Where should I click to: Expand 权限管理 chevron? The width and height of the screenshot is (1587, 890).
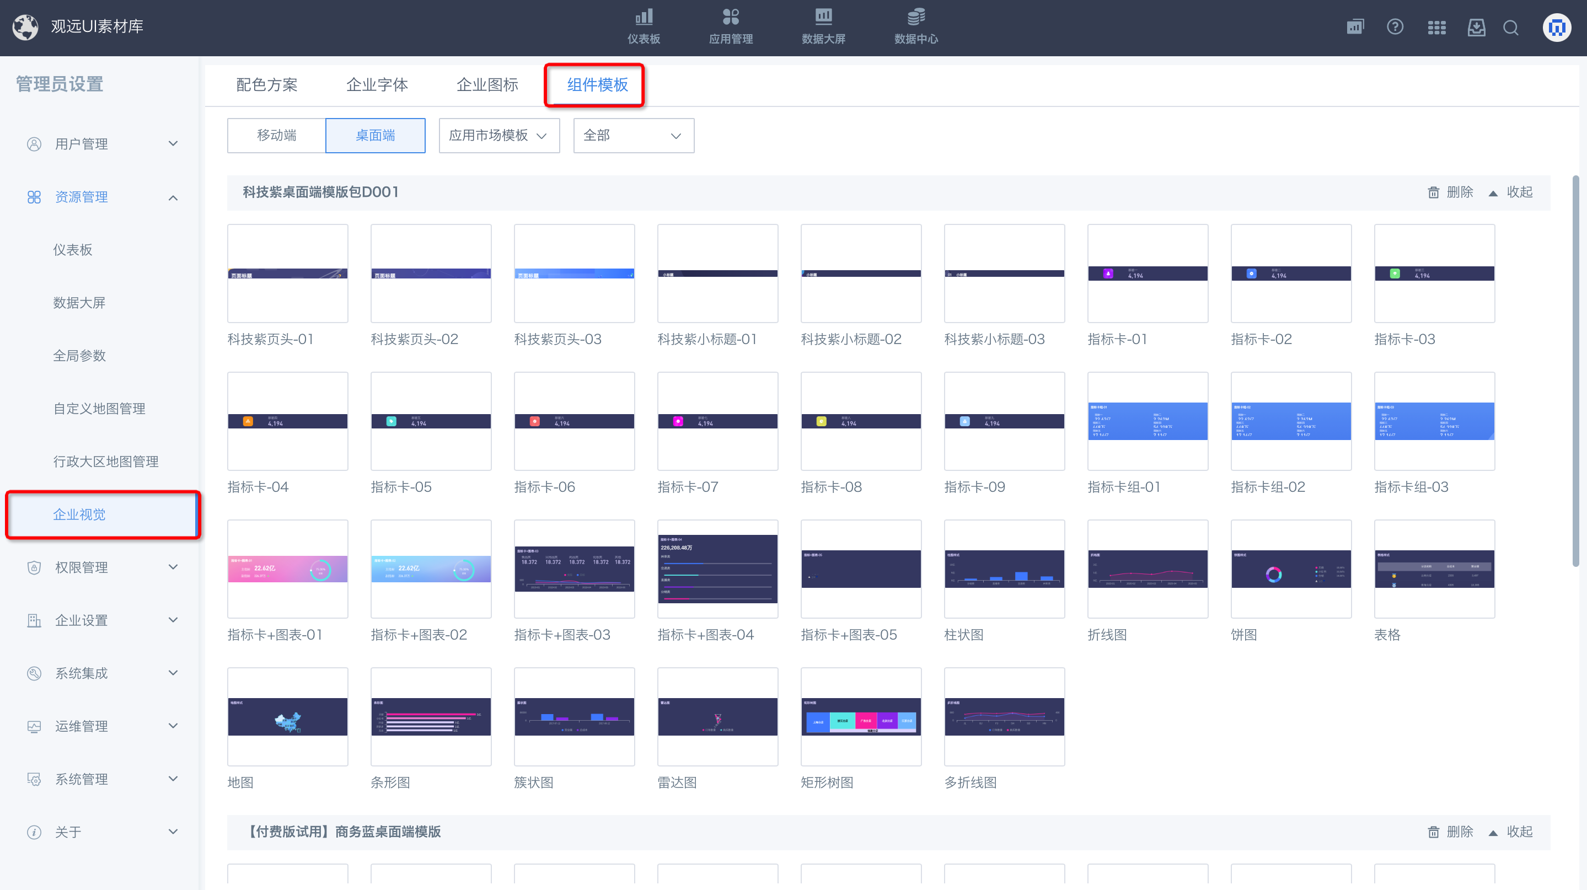173,567
